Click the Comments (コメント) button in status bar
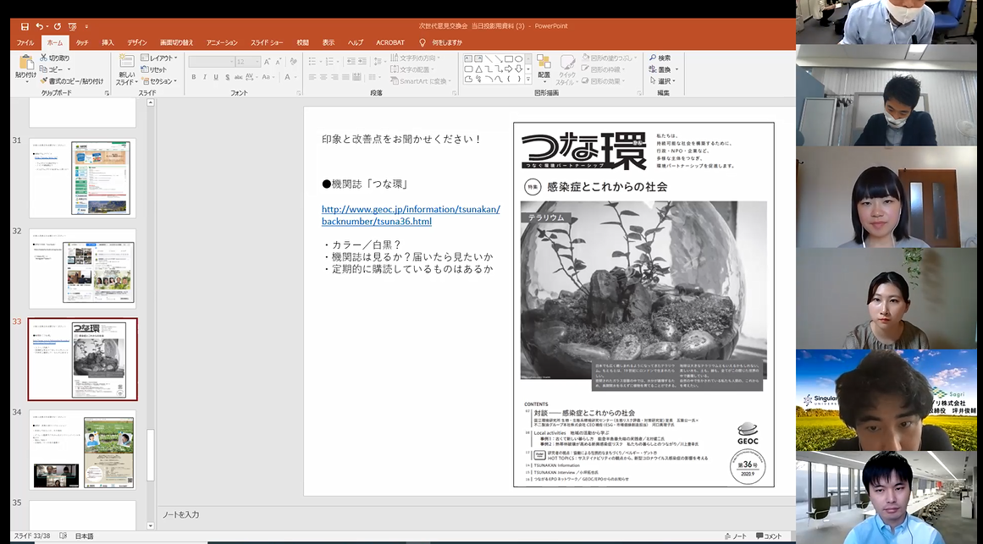This screenshot has height=544, width=983. coord(769,536)
